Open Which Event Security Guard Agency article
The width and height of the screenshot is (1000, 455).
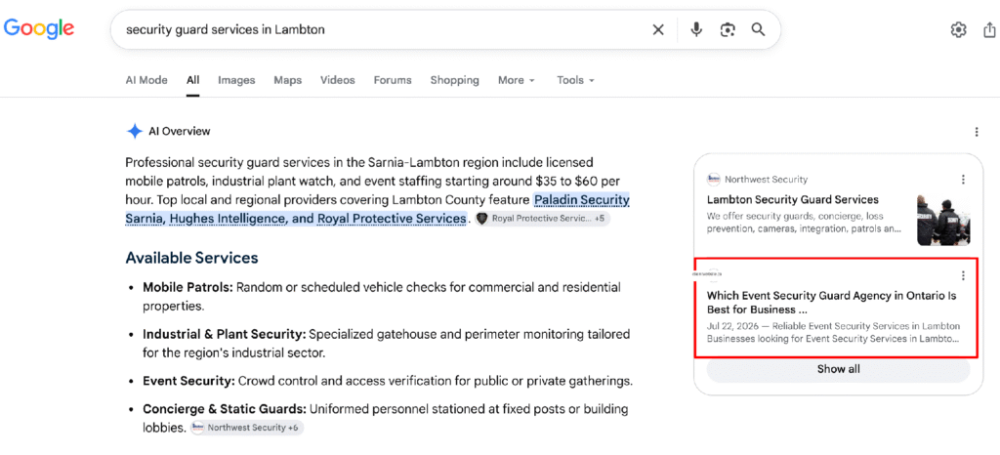tap(832, 303)
